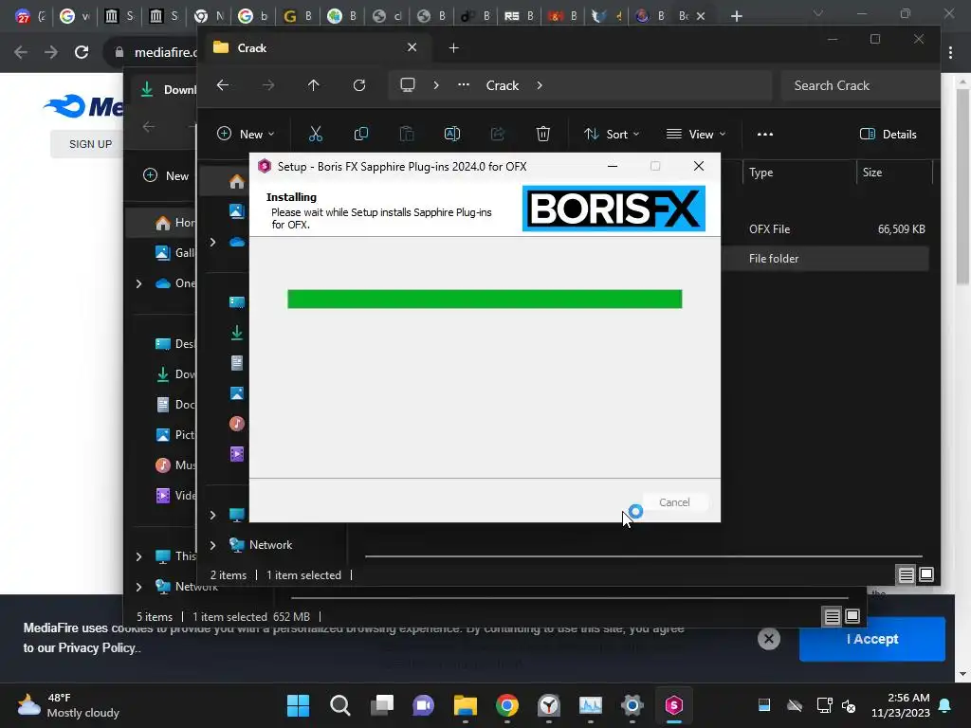The height and width of the screenshot is (728, 971).
Task: Dismiss MediaFire cookie banner with X
Action: tap(768, 639)
